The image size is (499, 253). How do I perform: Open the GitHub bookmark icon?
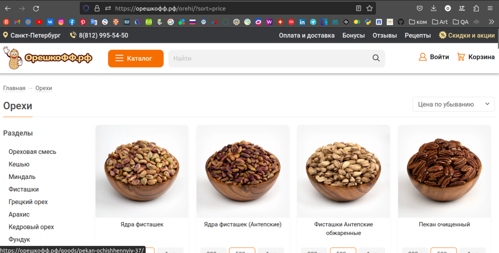point(401,22)
